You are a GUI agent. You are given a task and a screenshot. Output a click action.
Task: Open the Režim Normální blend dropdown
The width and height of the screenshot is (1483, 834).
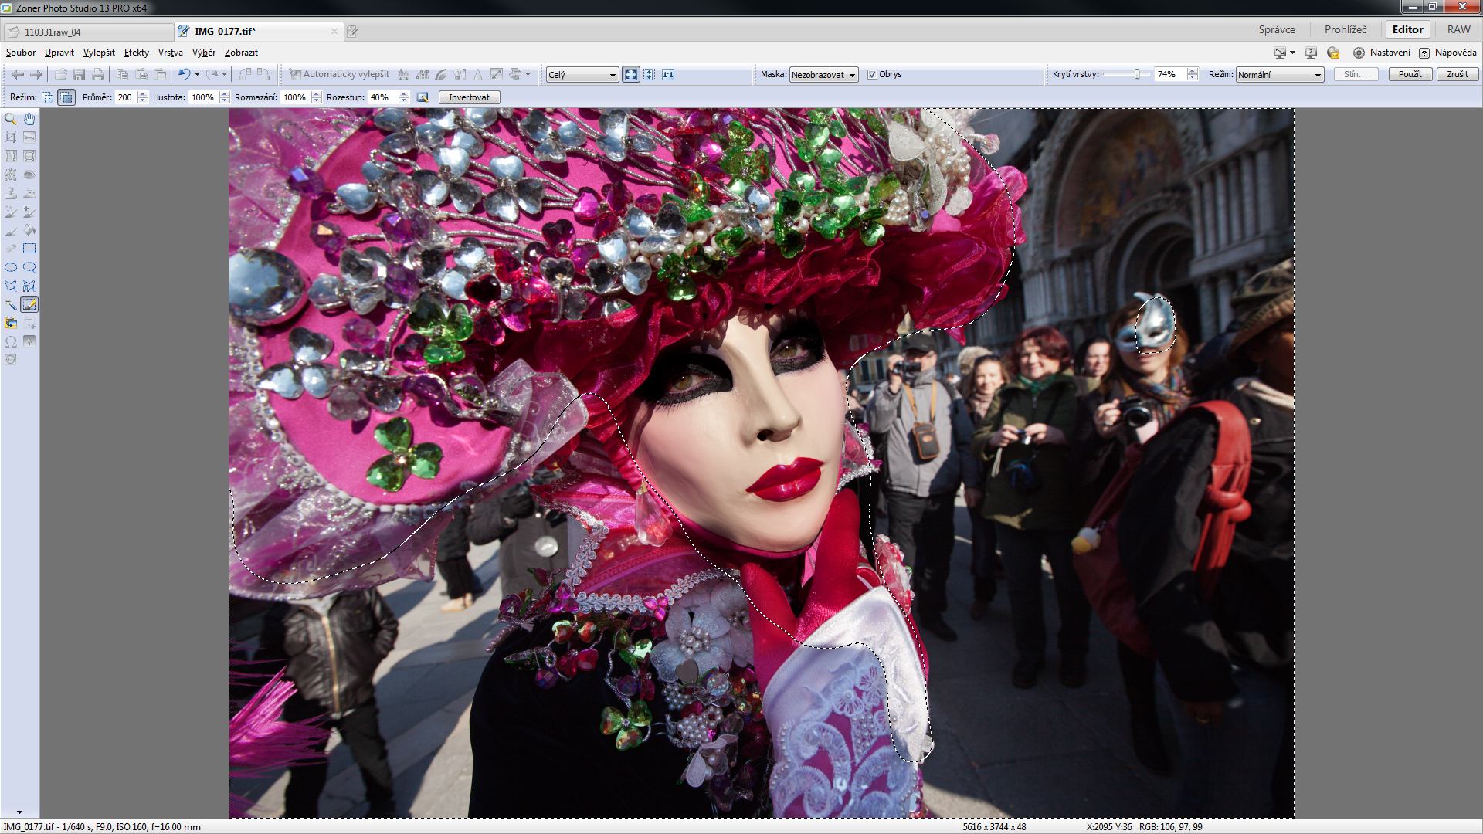[x=1279, y=75]
